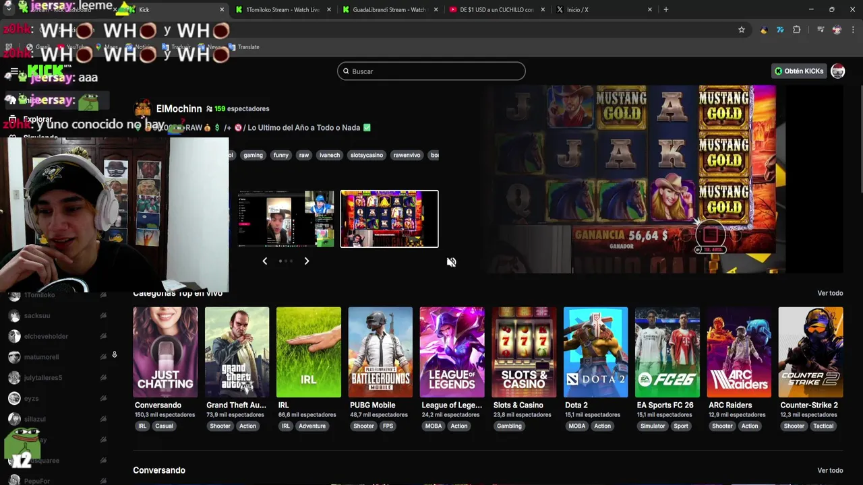Click the Obtén KICKs button

click(800, 71)
